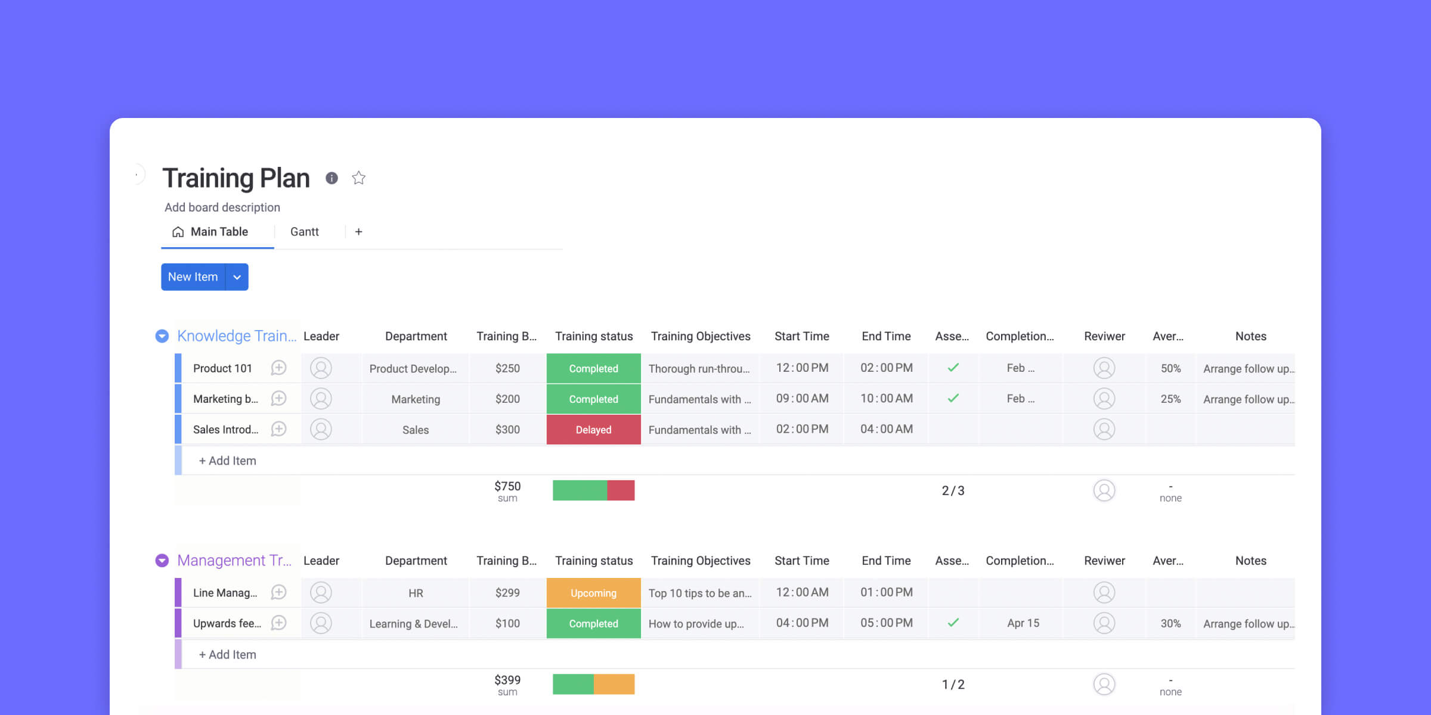Expand the New Item dropdown arrow
Image resolution: width=1431 pixels, height=715 pixels.
(x=236, y=276)
